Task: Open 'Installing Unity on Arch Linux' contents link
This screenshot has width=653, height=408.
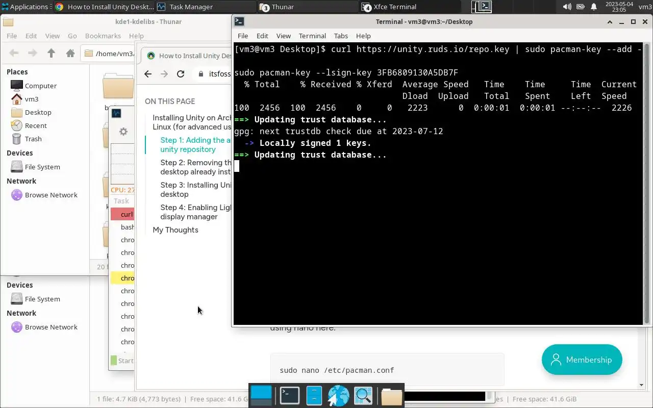Action: 192,122
